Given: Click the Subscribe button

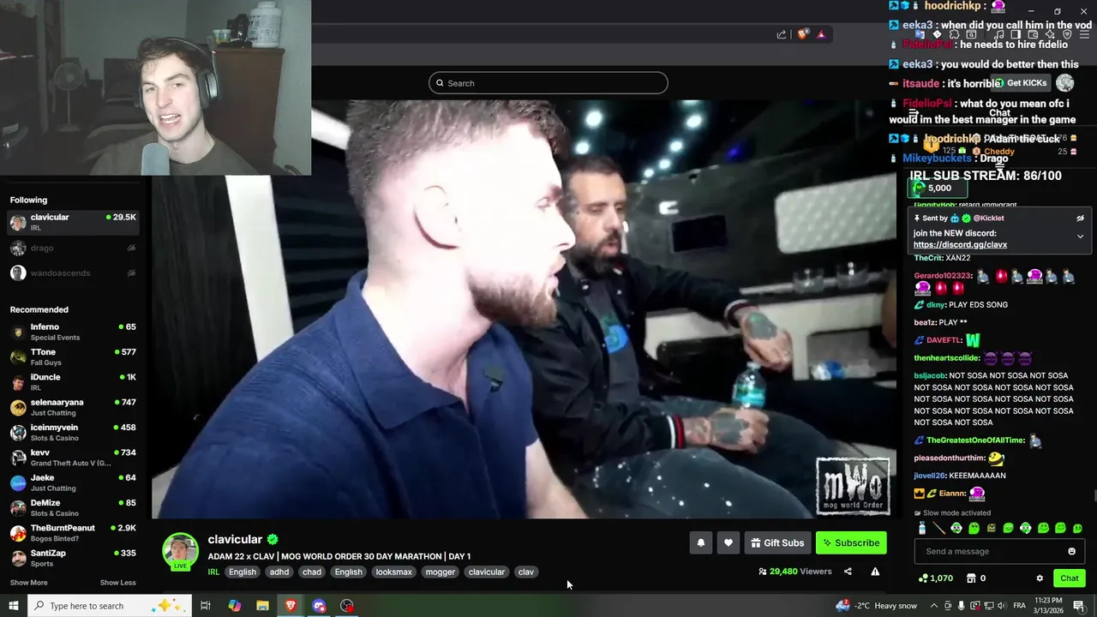Looking at the screenshot, I should [x=851, y=542].
